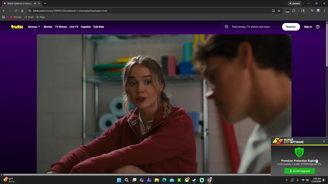This screenshot has height=184, width=328.
Task: Open Microsoft Teams from the taskbar
Action: tap(149, 180)
